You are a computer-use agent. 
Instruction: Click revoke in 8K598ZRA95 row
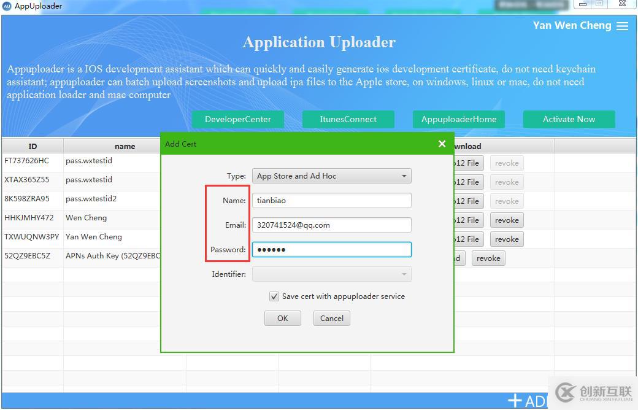pyautogui.click(x=507, y=201)
